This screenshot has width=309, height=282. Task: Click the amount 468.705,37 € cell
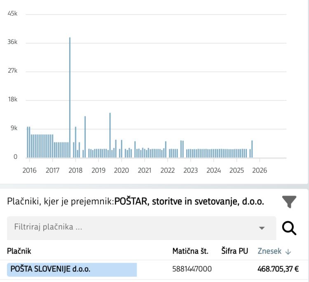tap(278, 269)
